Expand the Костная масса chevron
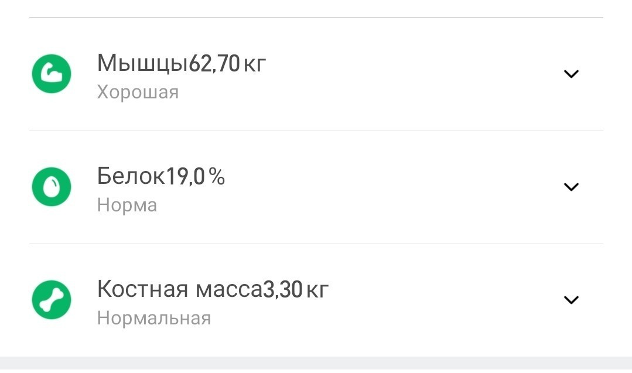This screenshot has width=632, height=373. pyautogui.click(x=570, y=300)
